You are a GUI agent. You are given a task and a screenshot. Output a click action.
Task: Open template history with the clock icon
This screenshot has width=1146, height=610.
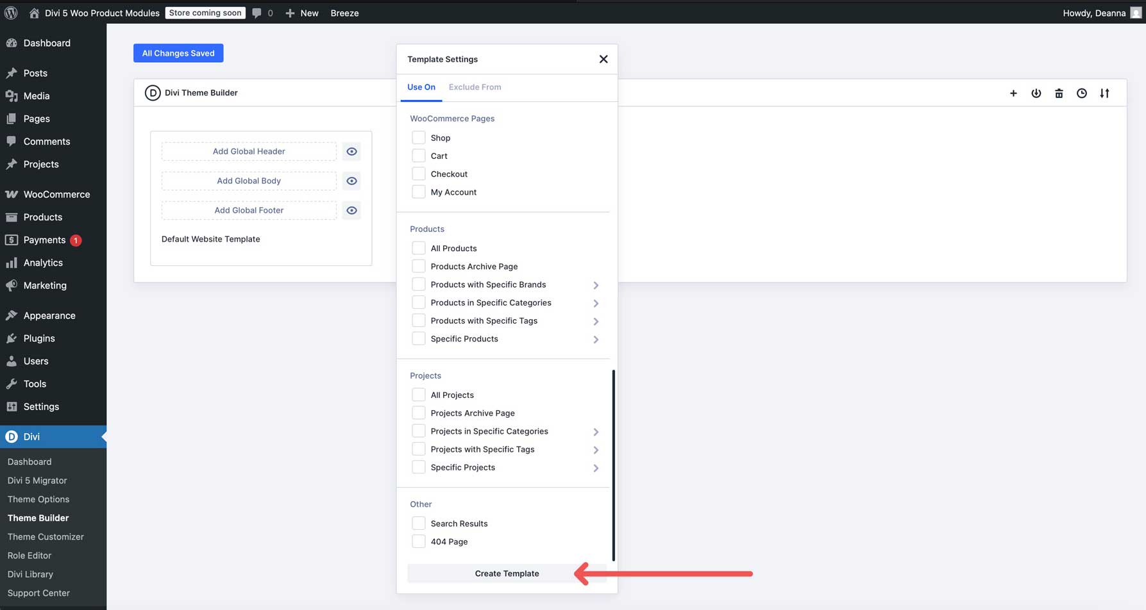[1082, 93]
